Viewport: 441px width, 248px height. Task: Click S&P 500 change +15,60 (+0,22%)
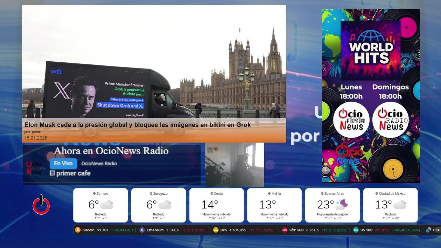click(x=334, y=230)
